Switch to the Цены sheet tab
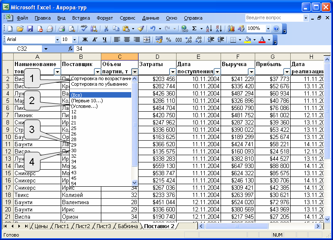This screenshot has height=240, width=333. 41,226
